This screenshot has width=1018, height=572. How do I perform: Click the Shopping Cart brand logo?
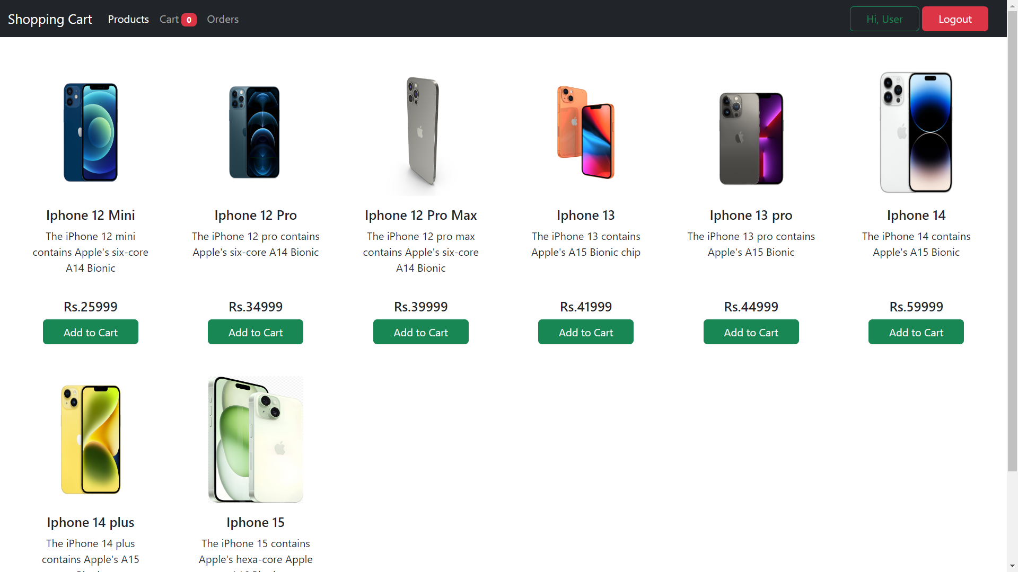(50, 19)
